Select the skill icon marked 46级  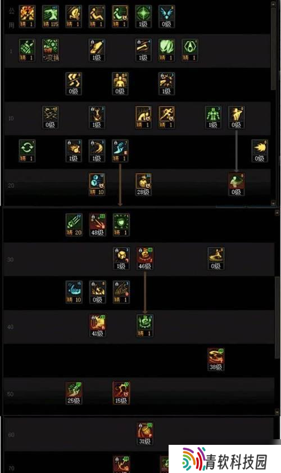pyautogui.click(x=144, y=258)
